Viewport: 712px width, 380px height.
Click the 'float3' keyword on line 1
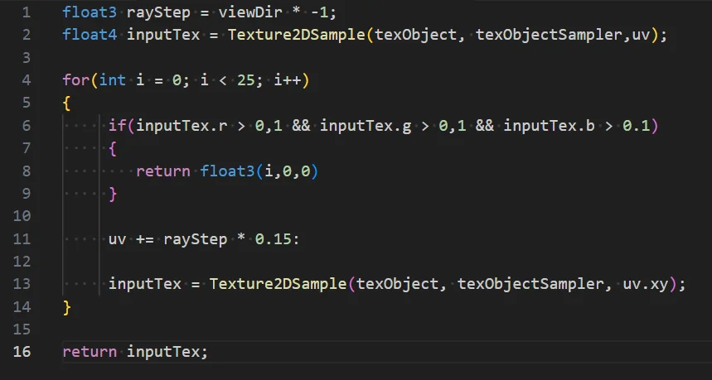[90, 12]
